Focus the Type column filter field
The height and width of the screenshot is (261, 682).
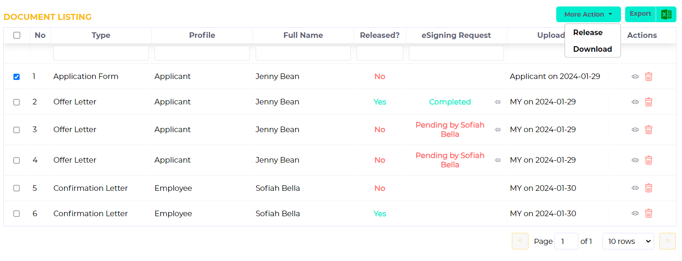click(x=101, y=53)
